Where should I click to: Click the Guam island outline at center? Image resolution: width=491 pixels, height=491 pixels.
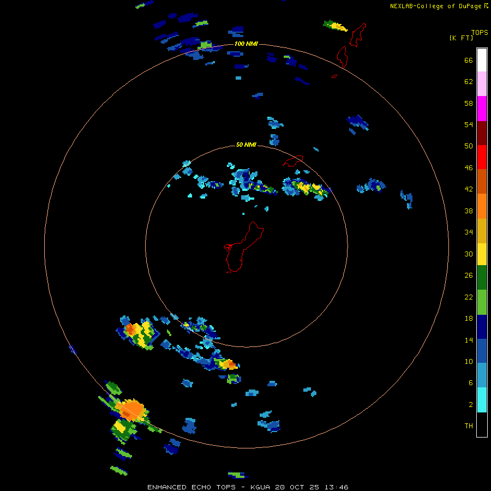[x=244, y=247]
